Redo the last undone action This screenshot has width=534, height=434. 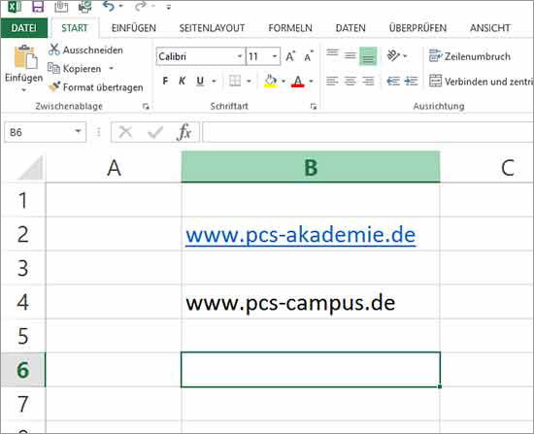[141, 6]
